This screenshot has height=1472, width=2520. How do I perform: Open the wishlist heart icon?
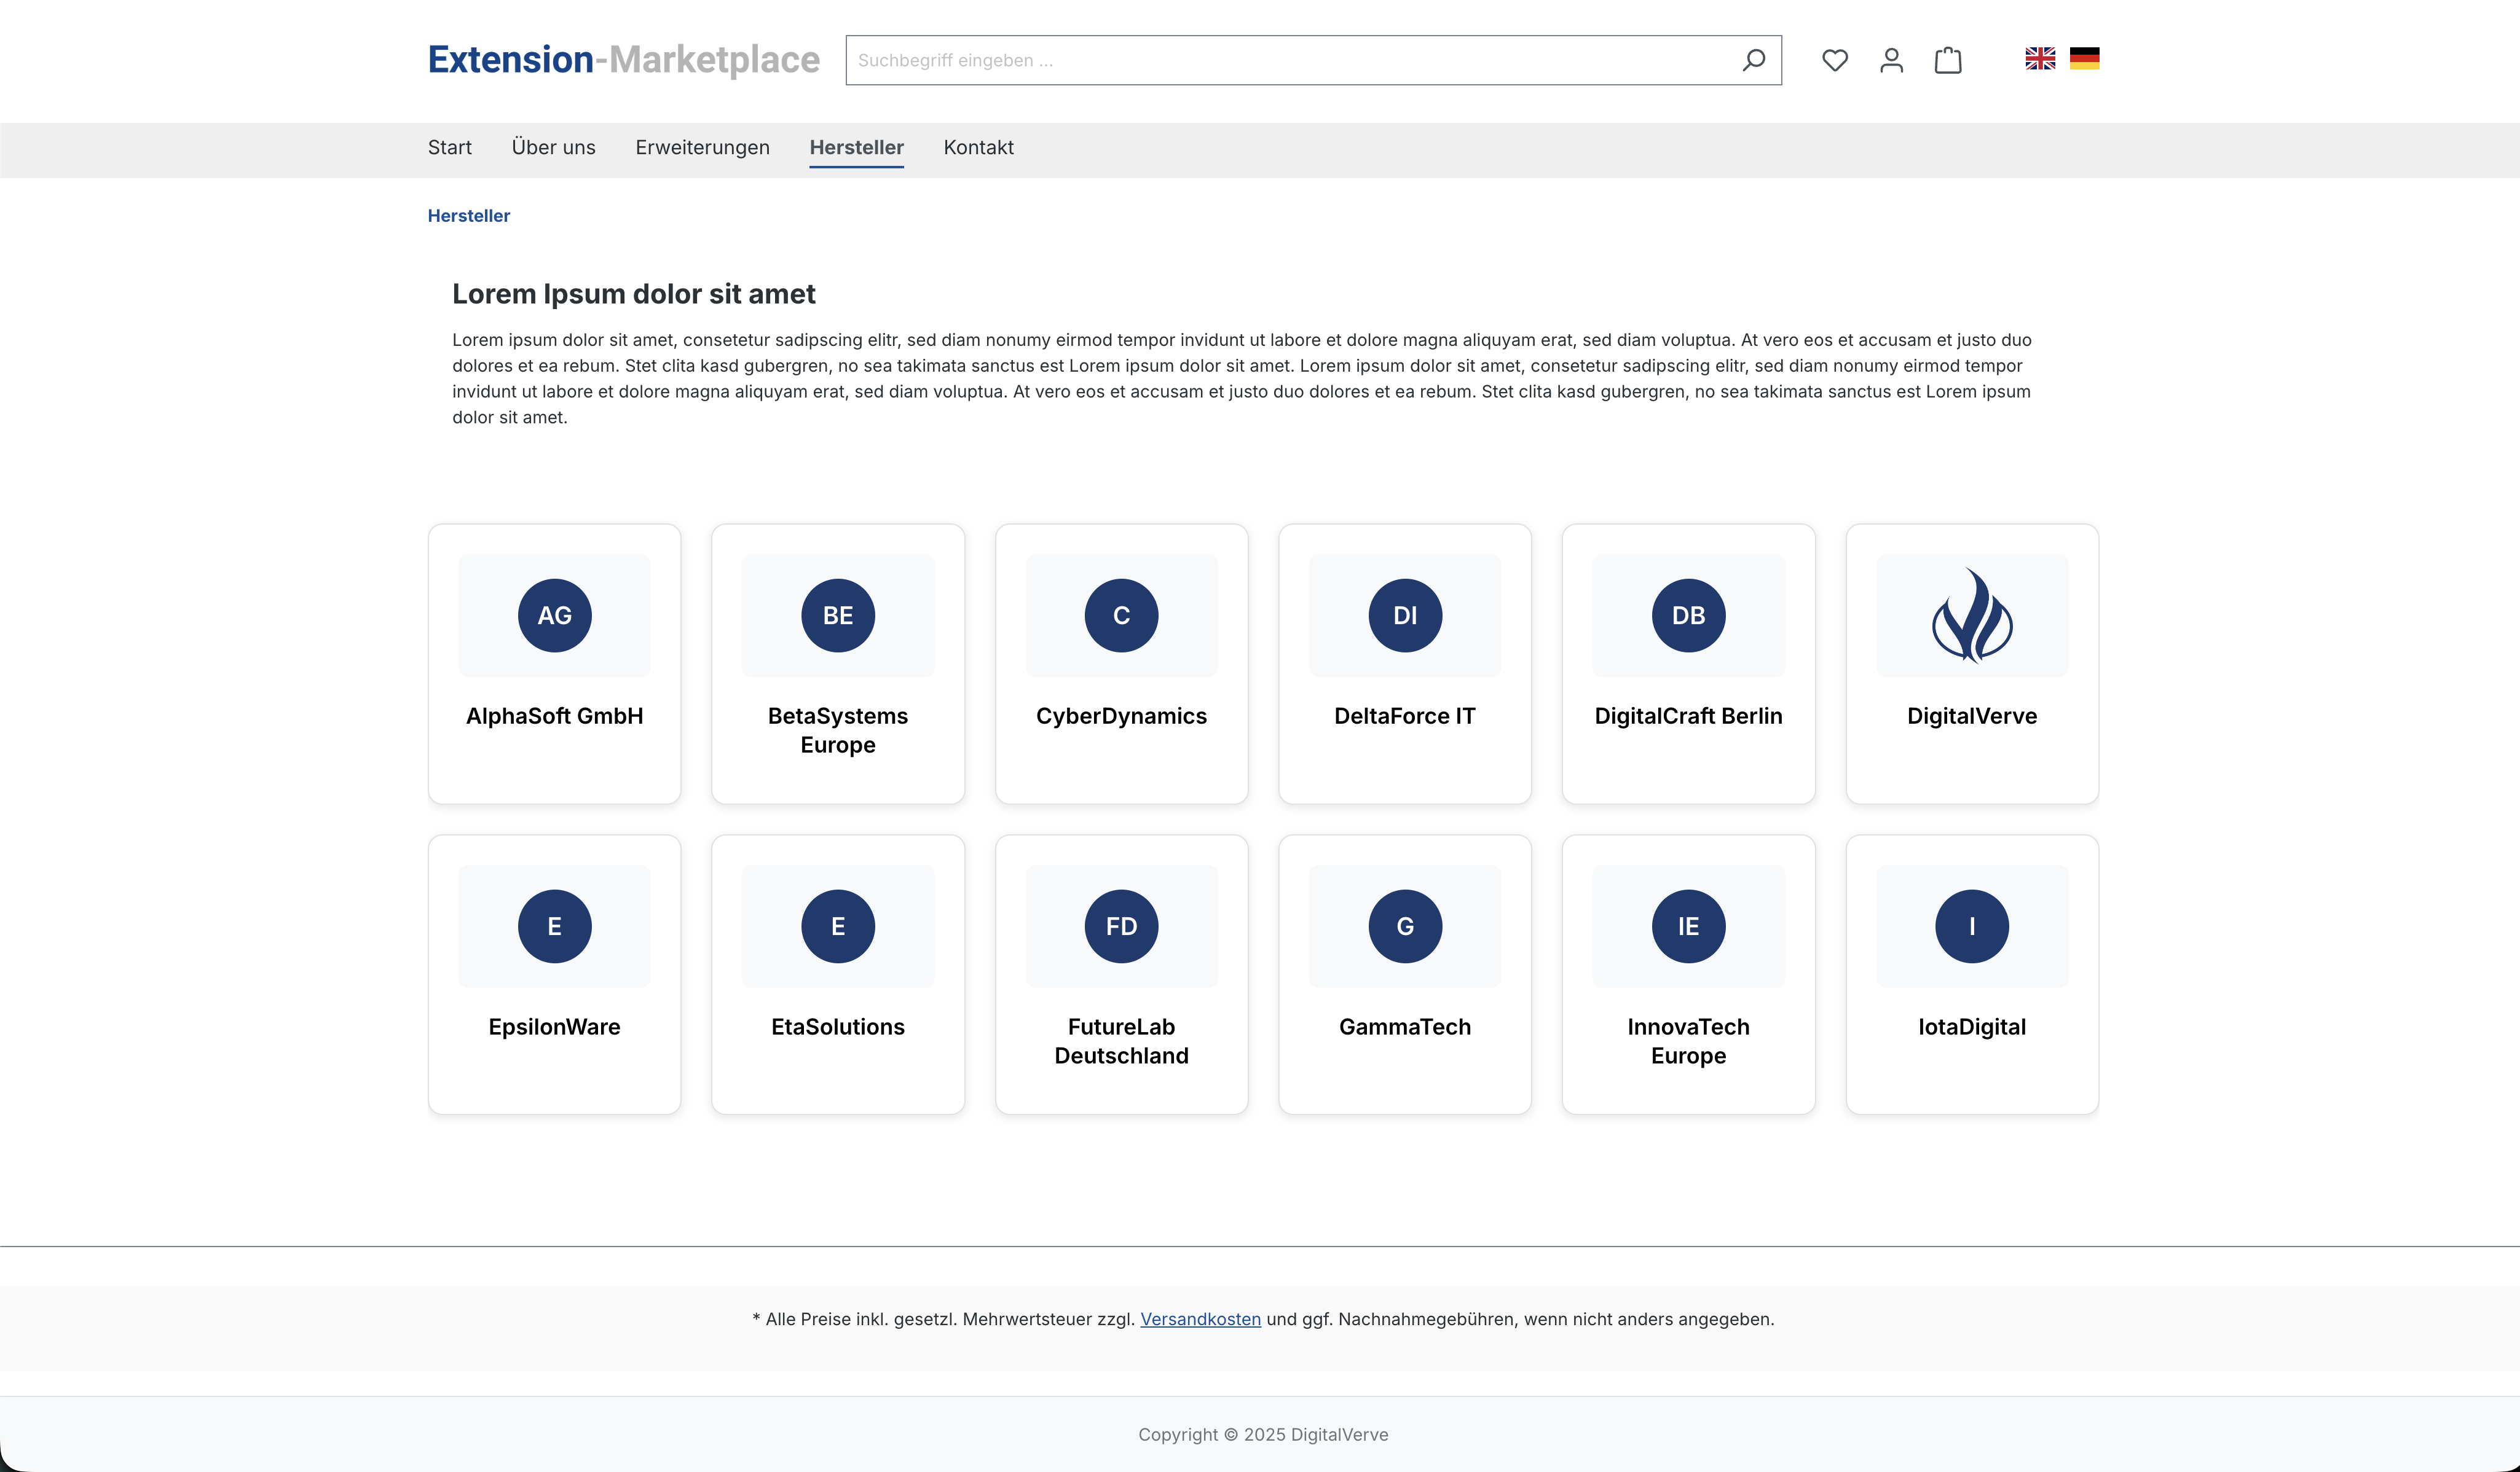tap(1834, 60)
